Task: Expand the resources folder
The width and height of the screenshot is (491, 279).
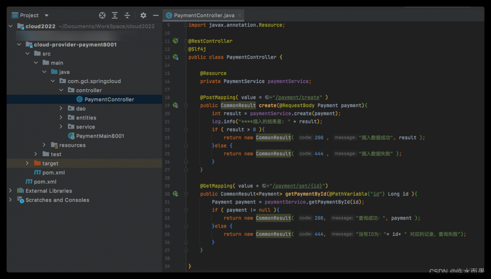Action: [x=44, y=145]
